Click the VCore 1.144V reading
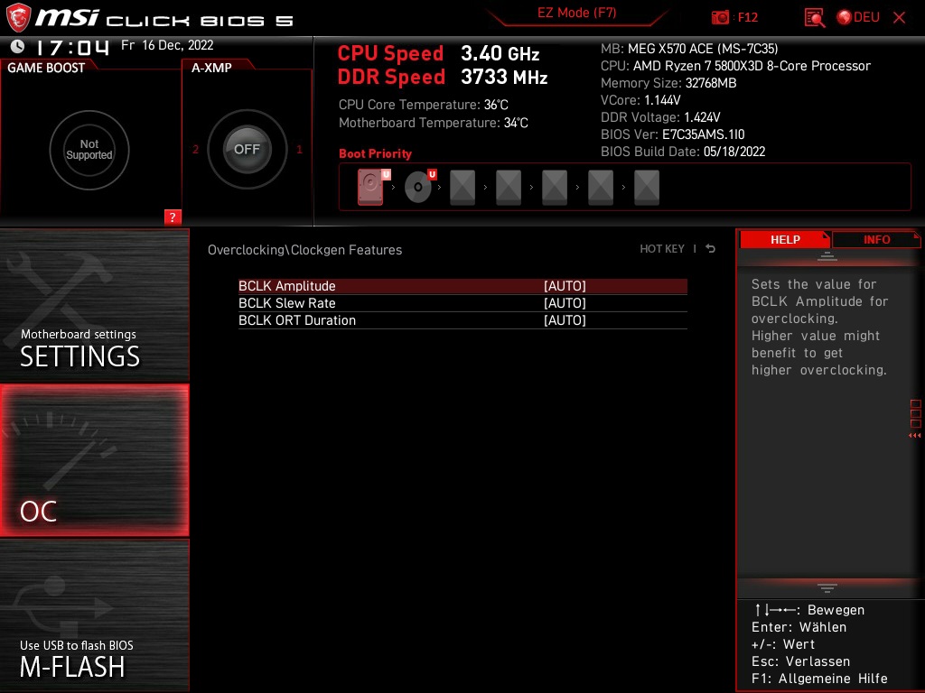Screen dimensions: 925x693 click(x=640, y=100)
